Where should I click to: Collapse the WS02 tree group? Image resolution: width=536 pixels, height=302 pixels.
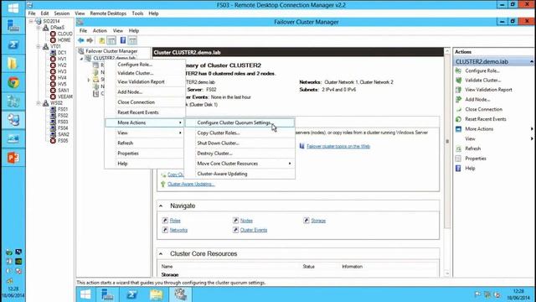click(x=39, y=102)
